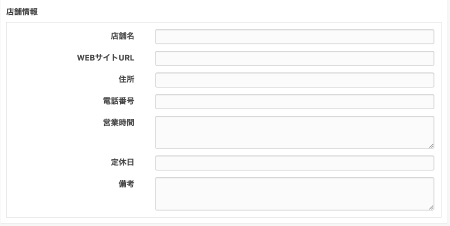Click the 備考 textarea resize grip
Screen dimensions: 450x226
(x=431, y=207)
